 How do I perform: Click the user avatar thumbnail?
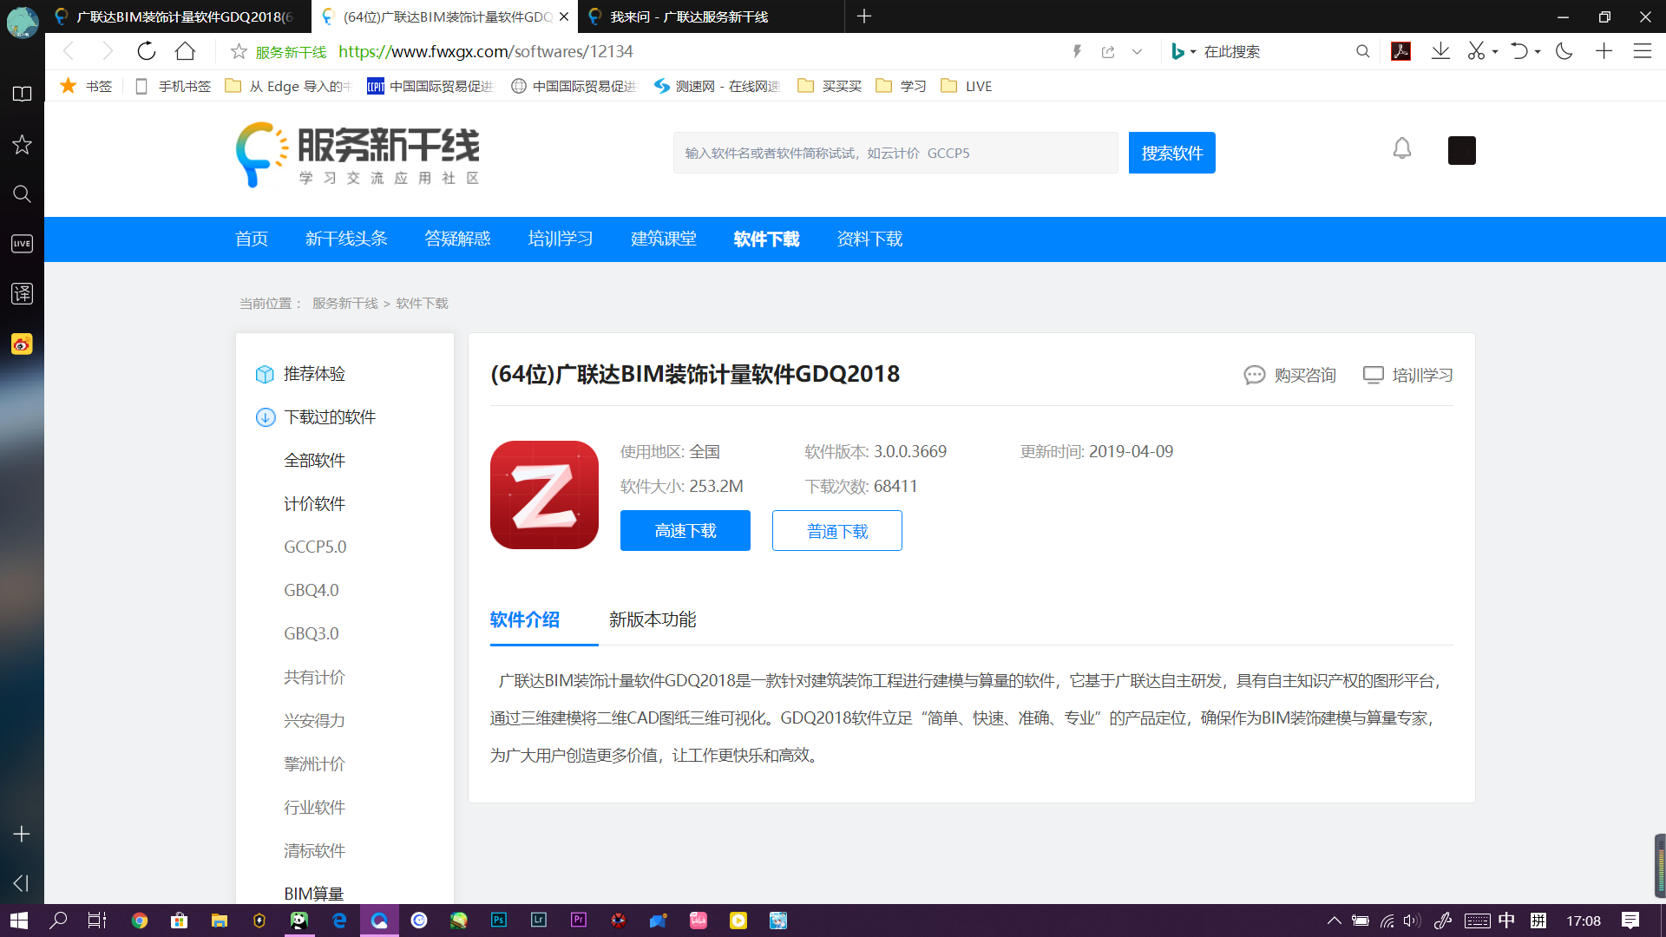point(1462,150)
